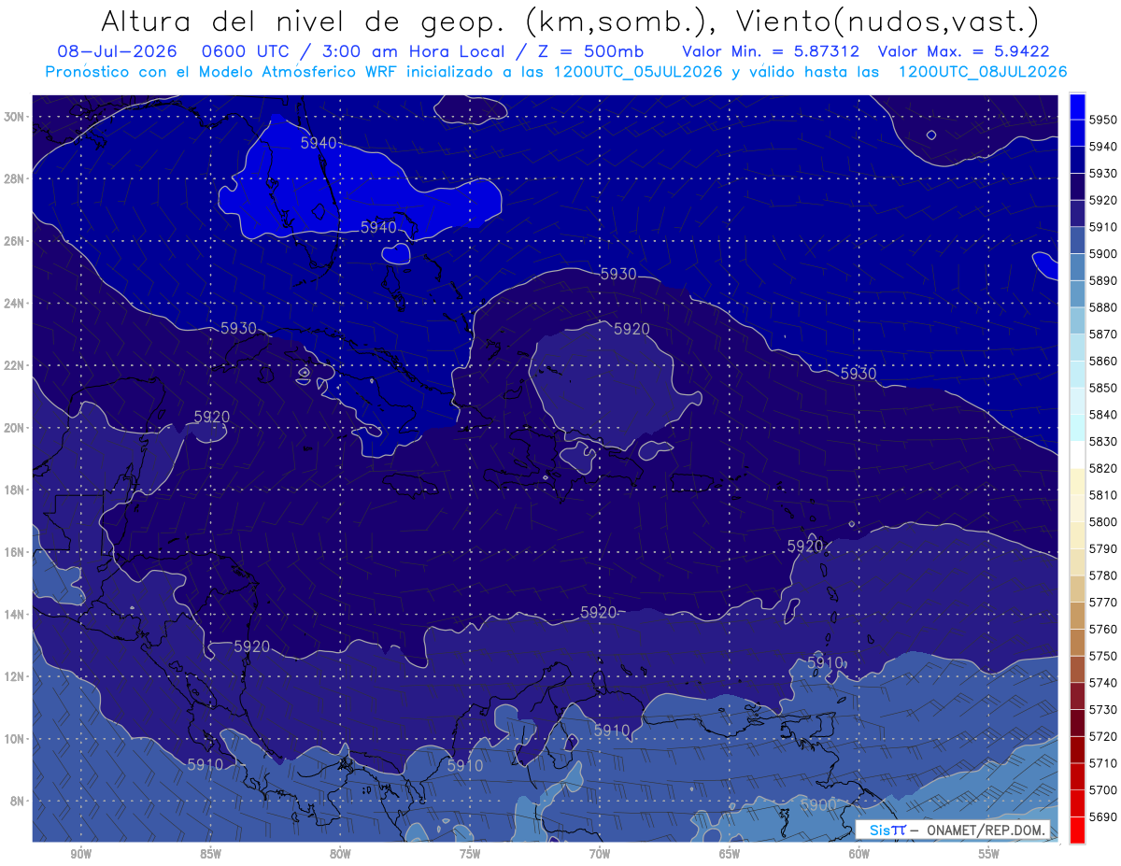Click the 30N latitude axis label

pos(15,116)
